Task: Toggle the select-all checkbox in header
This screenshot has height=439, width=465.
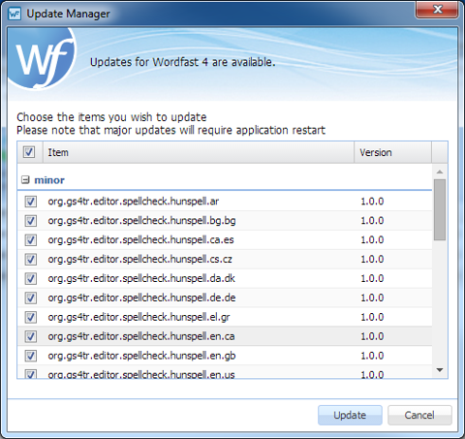Action: (x=29, y=152)
